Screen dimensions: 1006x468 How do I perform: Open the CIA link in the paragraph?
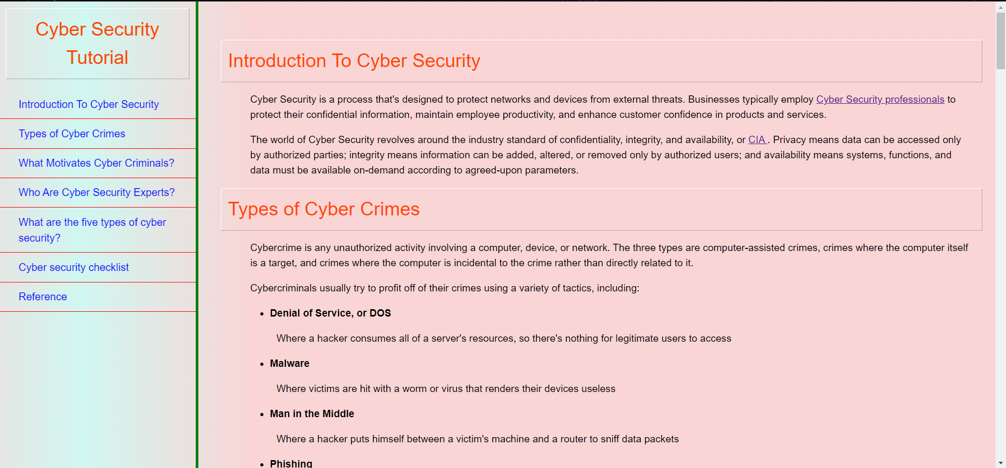[x=757, y=140]
